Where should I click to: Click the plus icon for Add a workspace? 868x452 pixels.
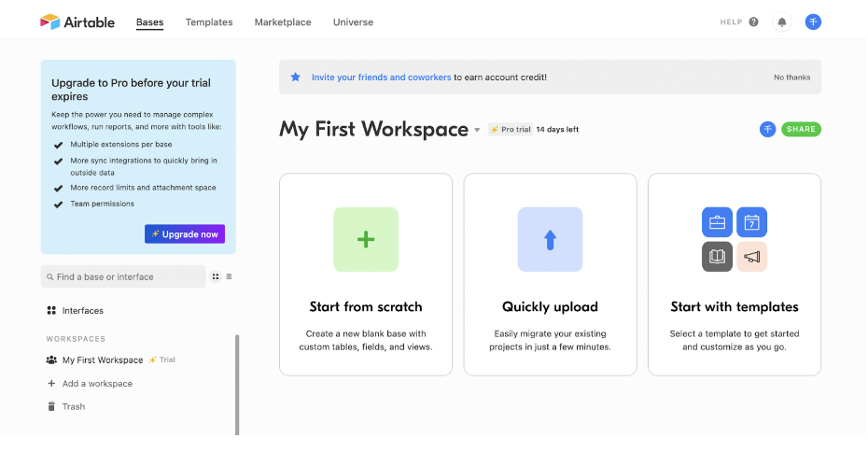(x=51, y=383)
